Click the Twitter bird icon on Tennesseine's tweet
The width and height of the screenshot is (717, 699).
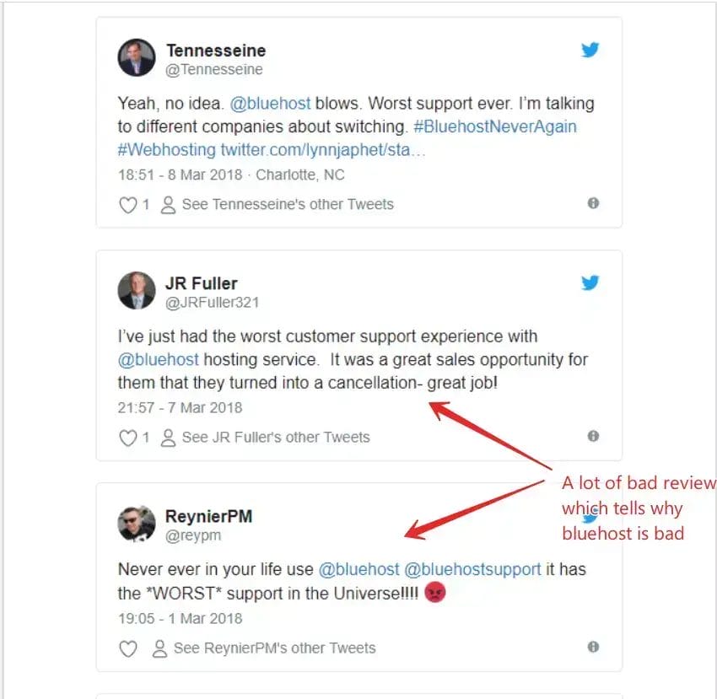(590, 50)
